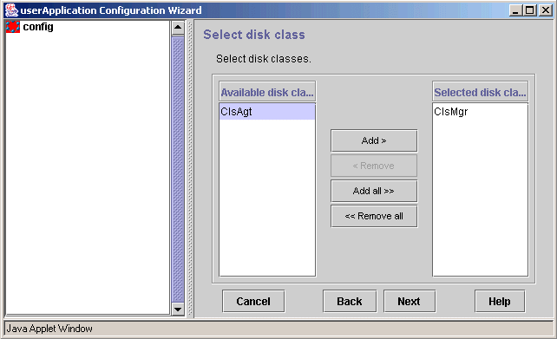Proceed with the Next button
Image resolution: width=557 pixels, height=339 pixels.
[x=410, y=302]
